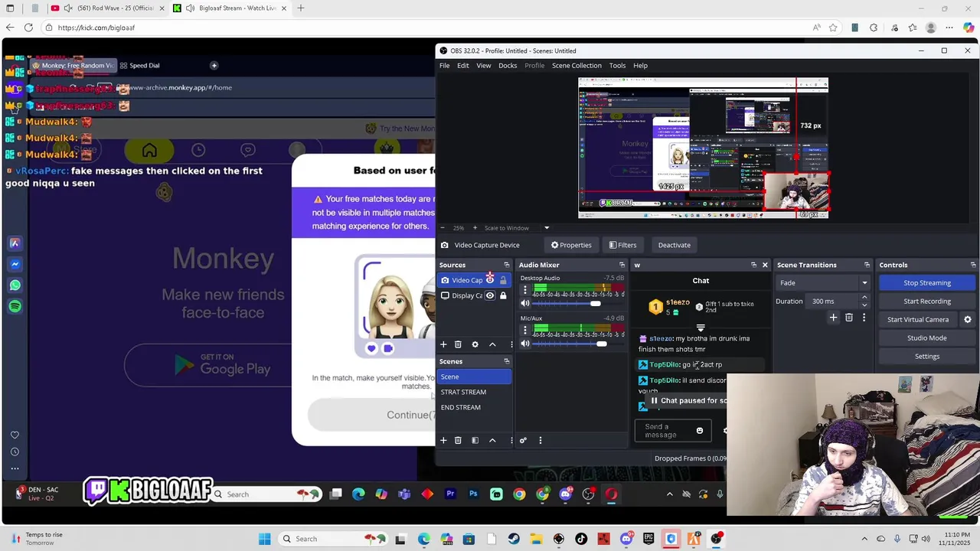Zoom out the OBS preview
Image resolution: width=980 pixels, height=551 pixels.
443,228
